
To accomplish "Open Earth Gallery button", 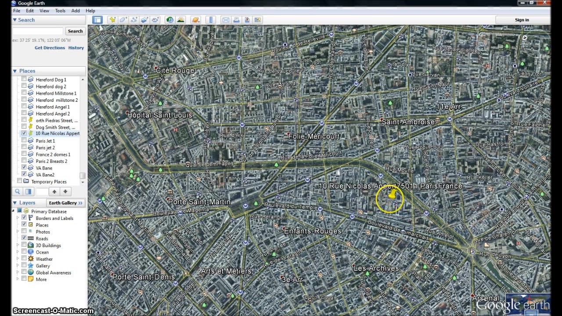I will (65, 203).
